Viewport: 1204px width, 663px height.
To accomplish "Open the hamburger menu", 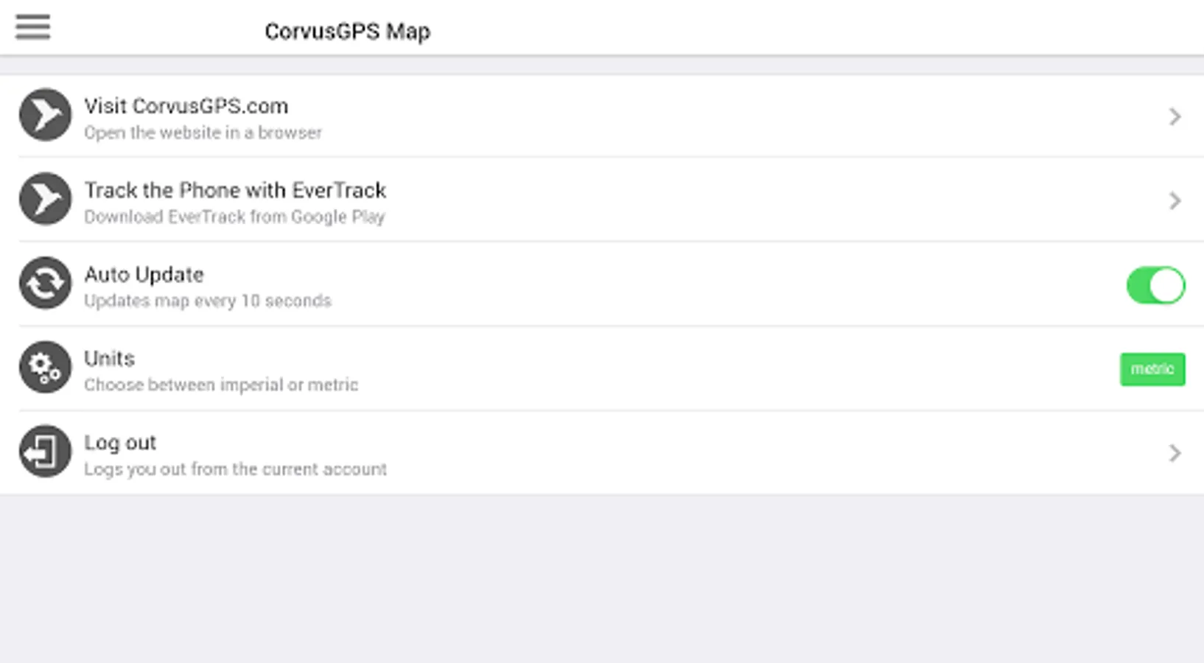I will coord(32,27).
